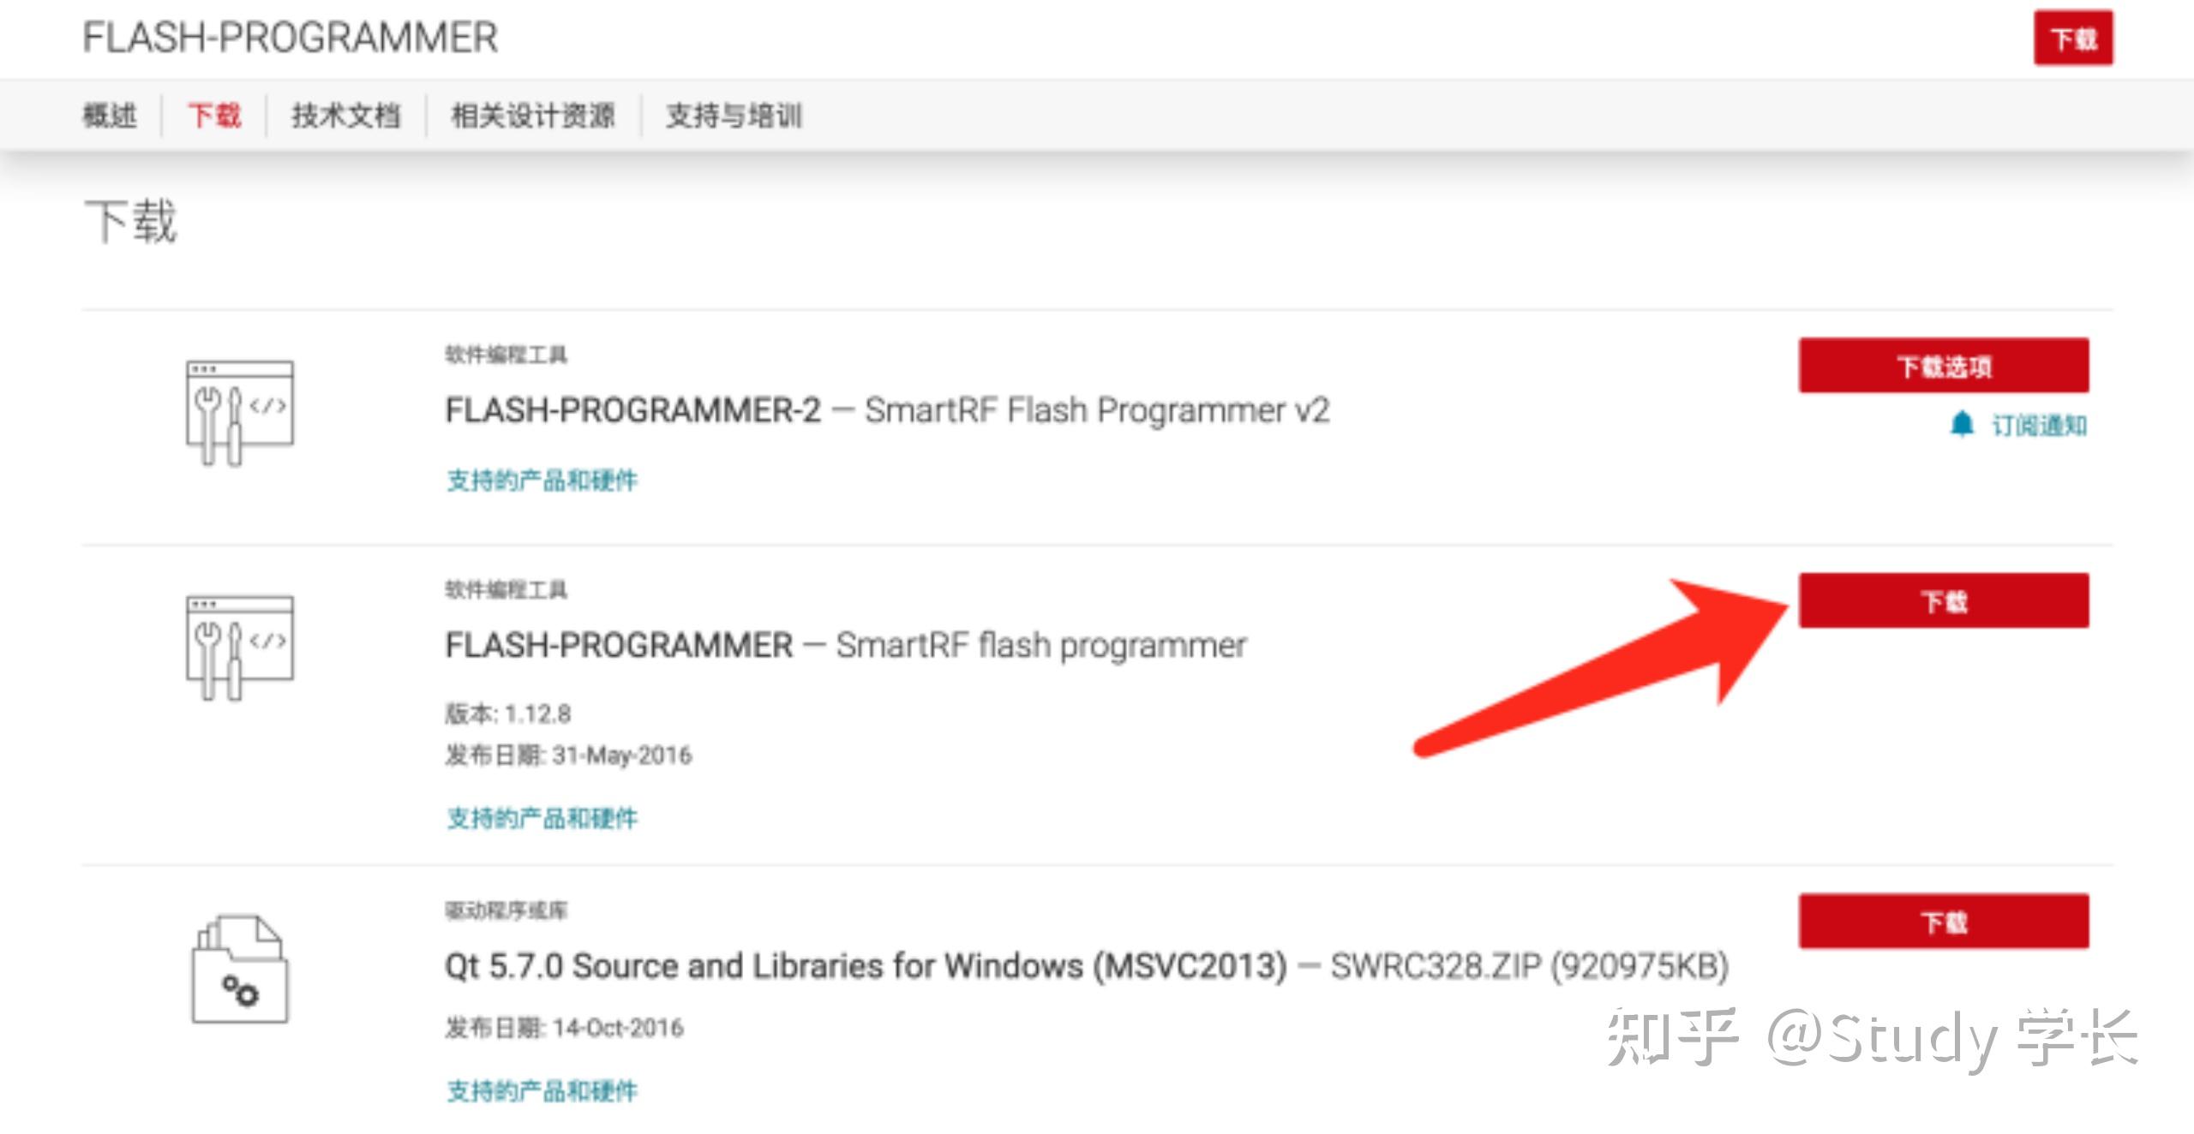Click the notification bell beside 订阅通知
Image resolution: width=2194 pixels, height=1134 pixels.
(1964, 423)
